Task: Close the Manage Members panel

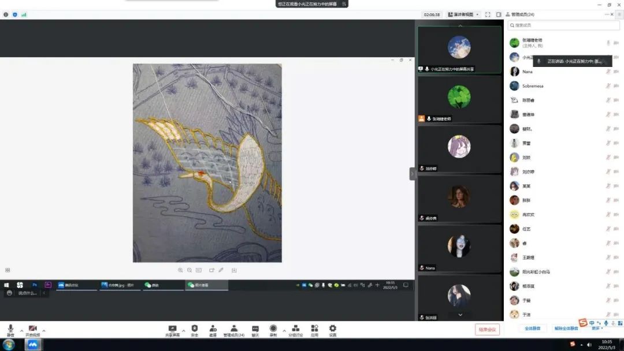Action: 612,14
